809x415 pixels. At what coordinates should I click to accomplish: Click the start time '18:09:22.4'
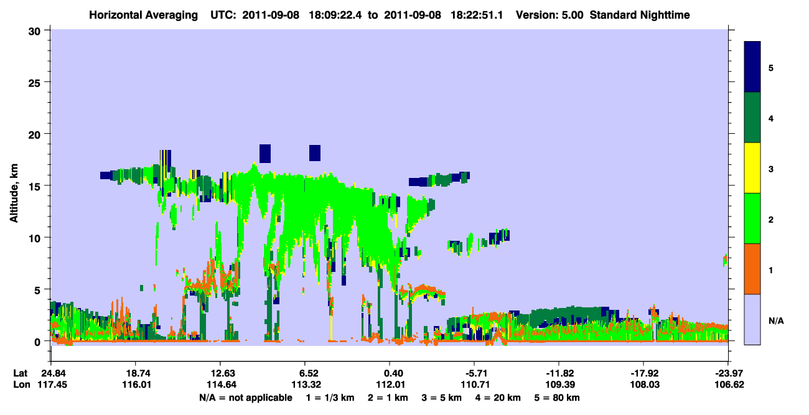coord(336,14)
